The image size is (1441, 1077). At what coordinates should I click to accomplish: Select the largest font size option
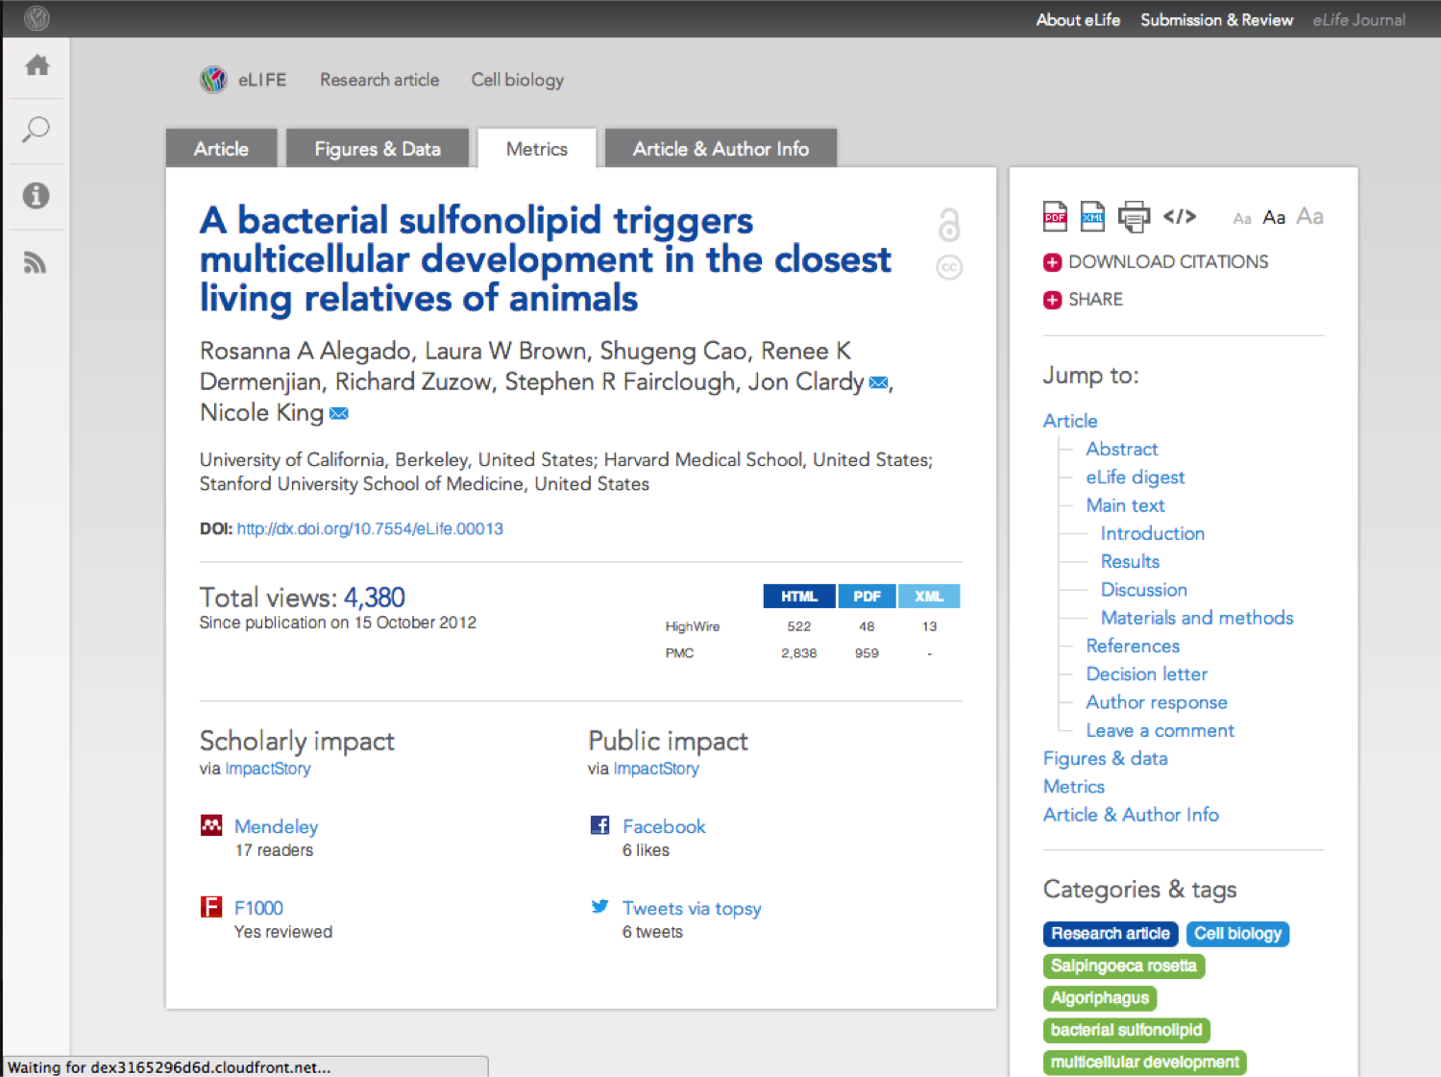pyautogui.click(x=1309, y=216)
